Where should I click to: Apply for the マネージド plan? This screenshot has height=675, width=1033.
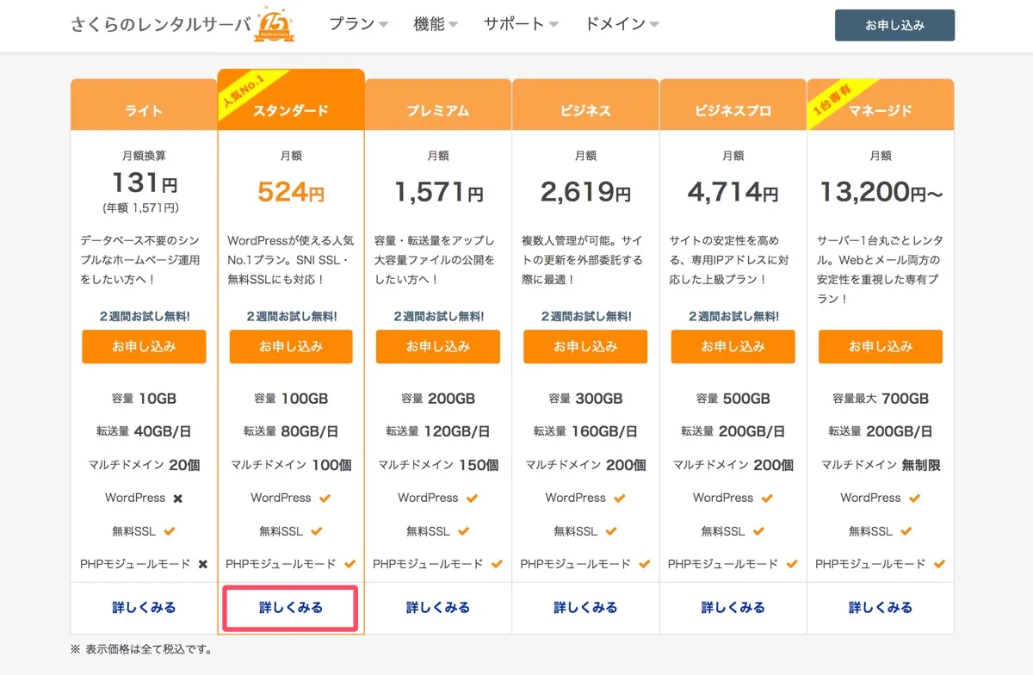point(881,346)
